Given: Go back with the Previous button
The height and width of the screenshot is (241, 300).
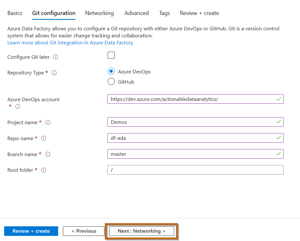Looking at the screenshot, I should click(84, 231).
